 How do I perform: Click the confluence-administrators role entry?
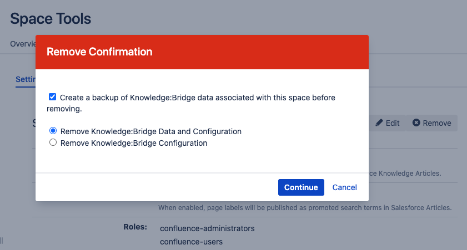point(207,228)
